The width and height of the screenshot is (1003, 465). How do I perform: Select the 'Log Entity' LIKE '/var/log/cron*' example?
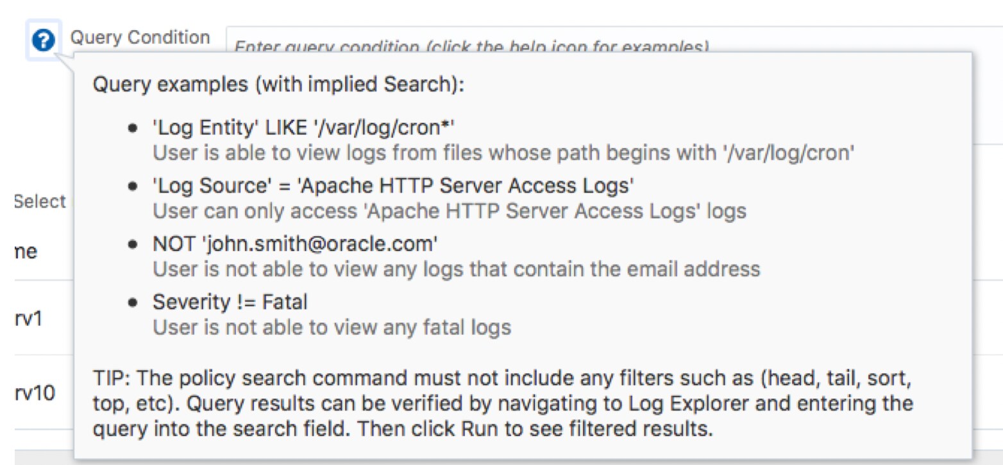[303, 129]
